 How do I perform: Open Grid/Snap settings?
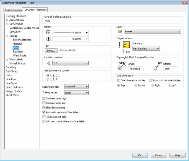tap(12, 71)
